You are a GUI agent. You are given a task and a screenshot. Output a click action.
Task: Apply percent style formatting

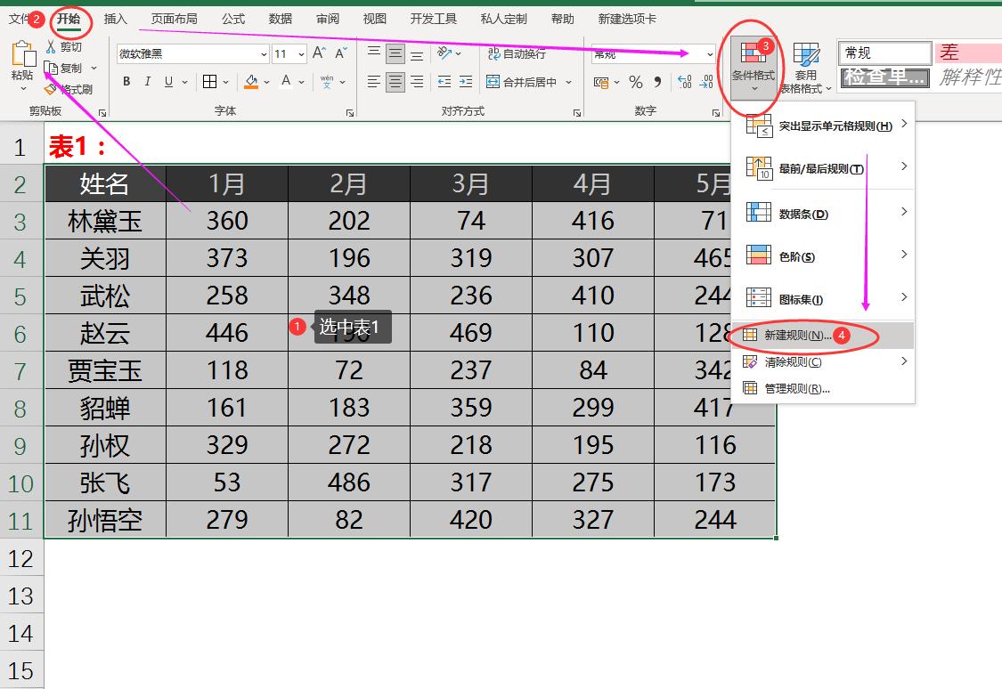pyautogui.click(x=635, y=82)
